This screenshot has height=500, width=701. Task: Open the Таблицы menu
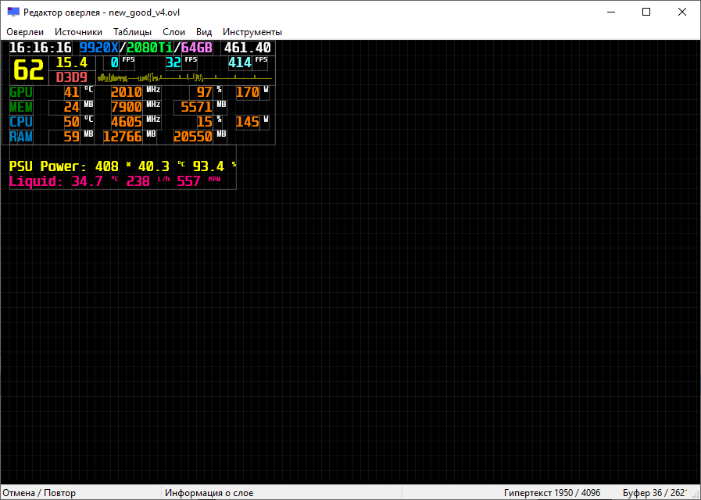132,32
